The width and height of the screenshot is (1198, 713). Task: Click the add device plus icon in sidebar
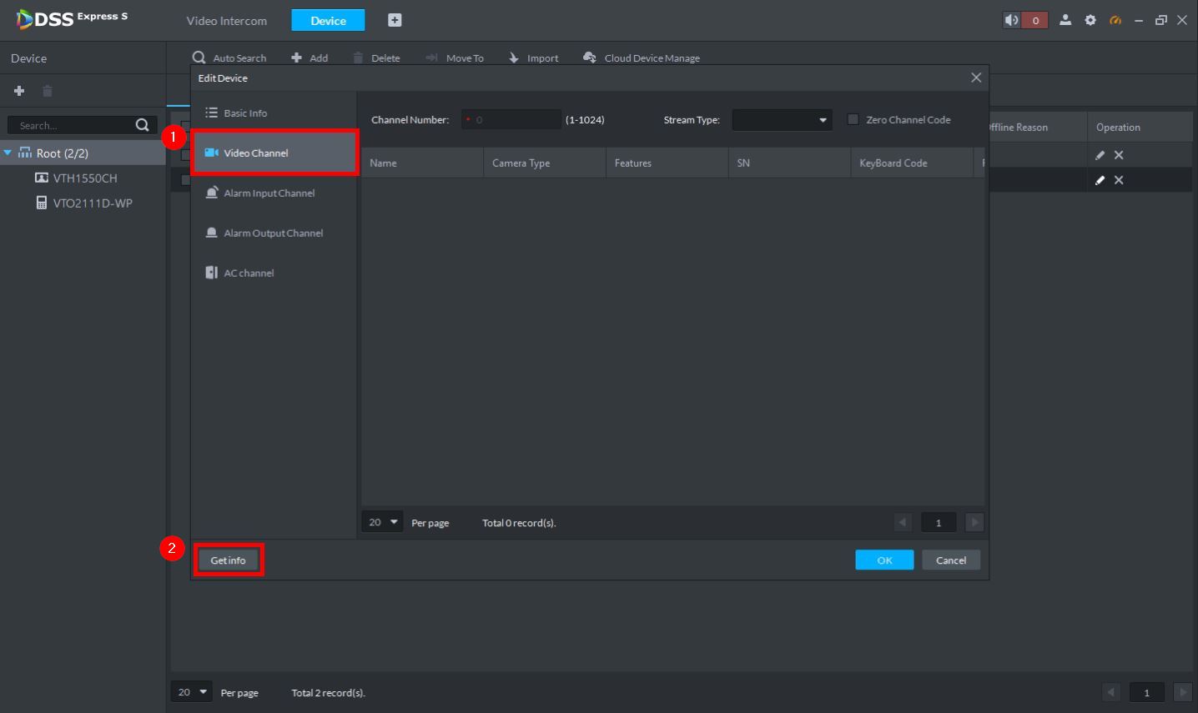(19, 91)
